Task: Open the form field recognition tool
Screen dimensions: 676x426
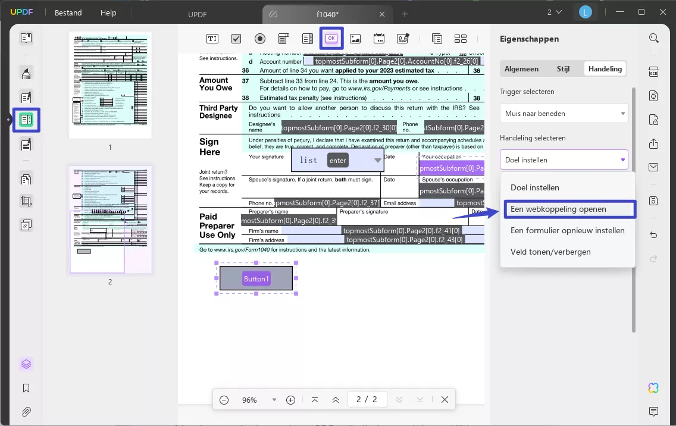Action: [437, 39]
